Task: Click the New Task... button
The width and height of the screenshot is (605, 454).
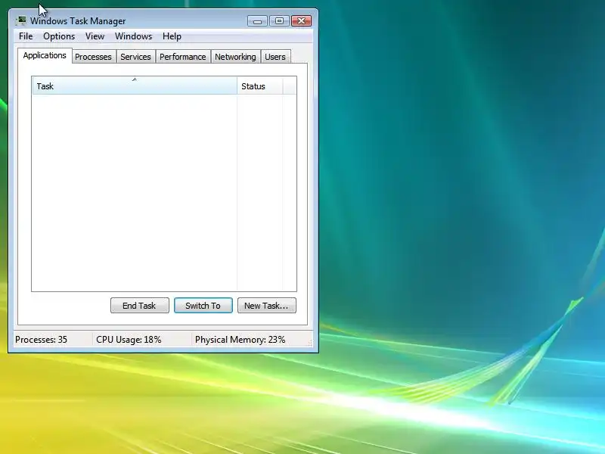Action: [x=267, y=306]
